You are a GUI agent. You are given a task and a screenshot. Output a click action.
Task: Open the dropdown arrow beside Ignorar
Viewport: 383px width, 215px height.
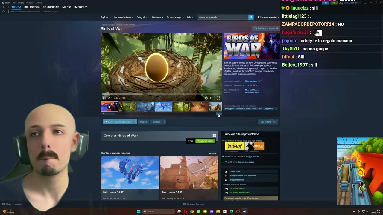(x=164, y=122)
